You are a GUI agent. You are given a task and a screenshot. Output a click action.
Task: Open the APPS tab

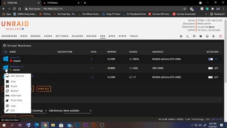tap(112, 36)
